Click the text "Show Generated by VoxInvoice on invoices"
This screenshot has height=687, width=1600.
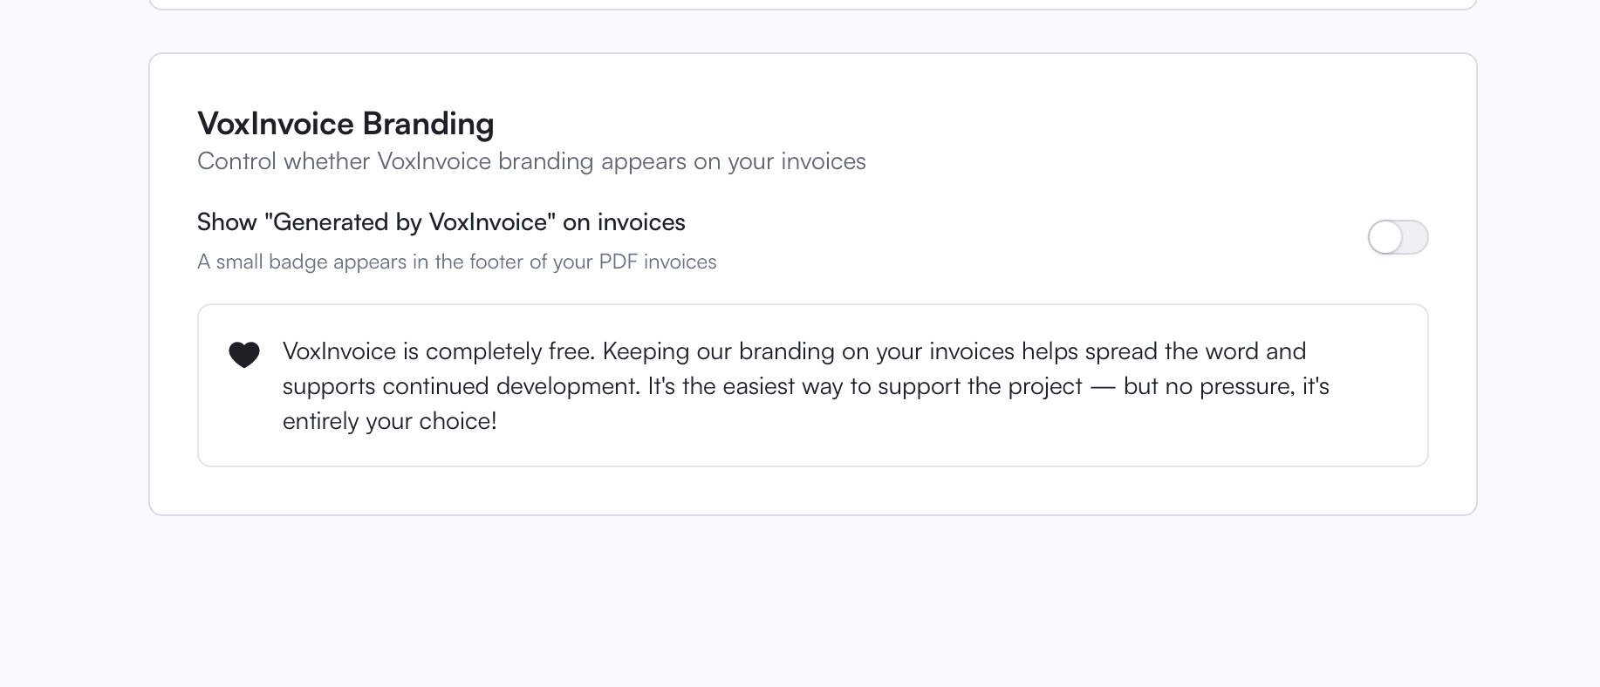click(x=440, y=222)
